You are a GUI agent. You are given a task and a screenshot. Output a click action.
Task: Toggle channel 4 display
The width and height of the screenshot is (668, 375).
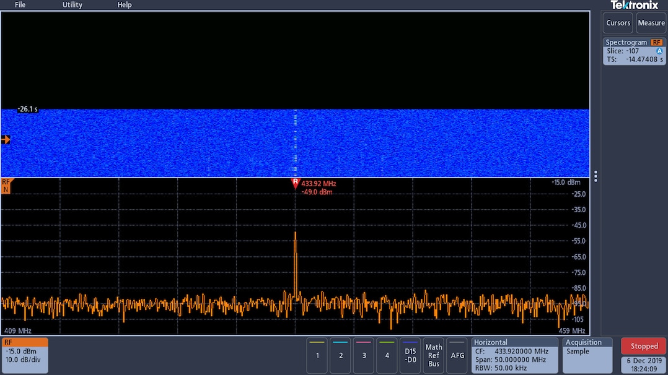(x=387, y=355)
